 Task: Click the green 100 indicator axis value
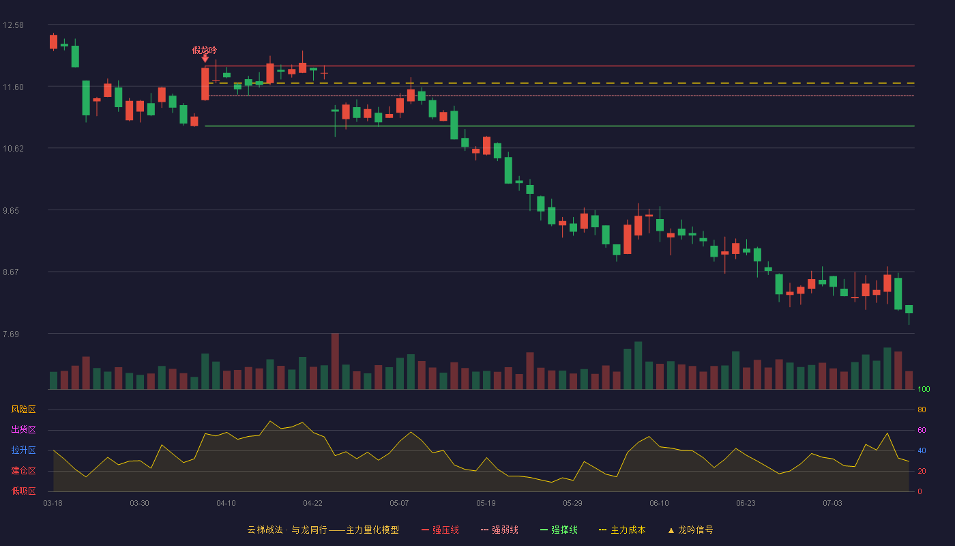924,390
